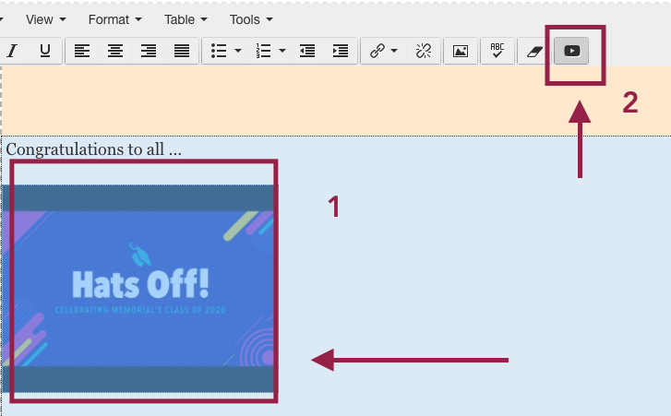Image resolution: width=671 pixels, height=416 pixels.
Task: Increase indent of paragraph
Action: [341, 51]
